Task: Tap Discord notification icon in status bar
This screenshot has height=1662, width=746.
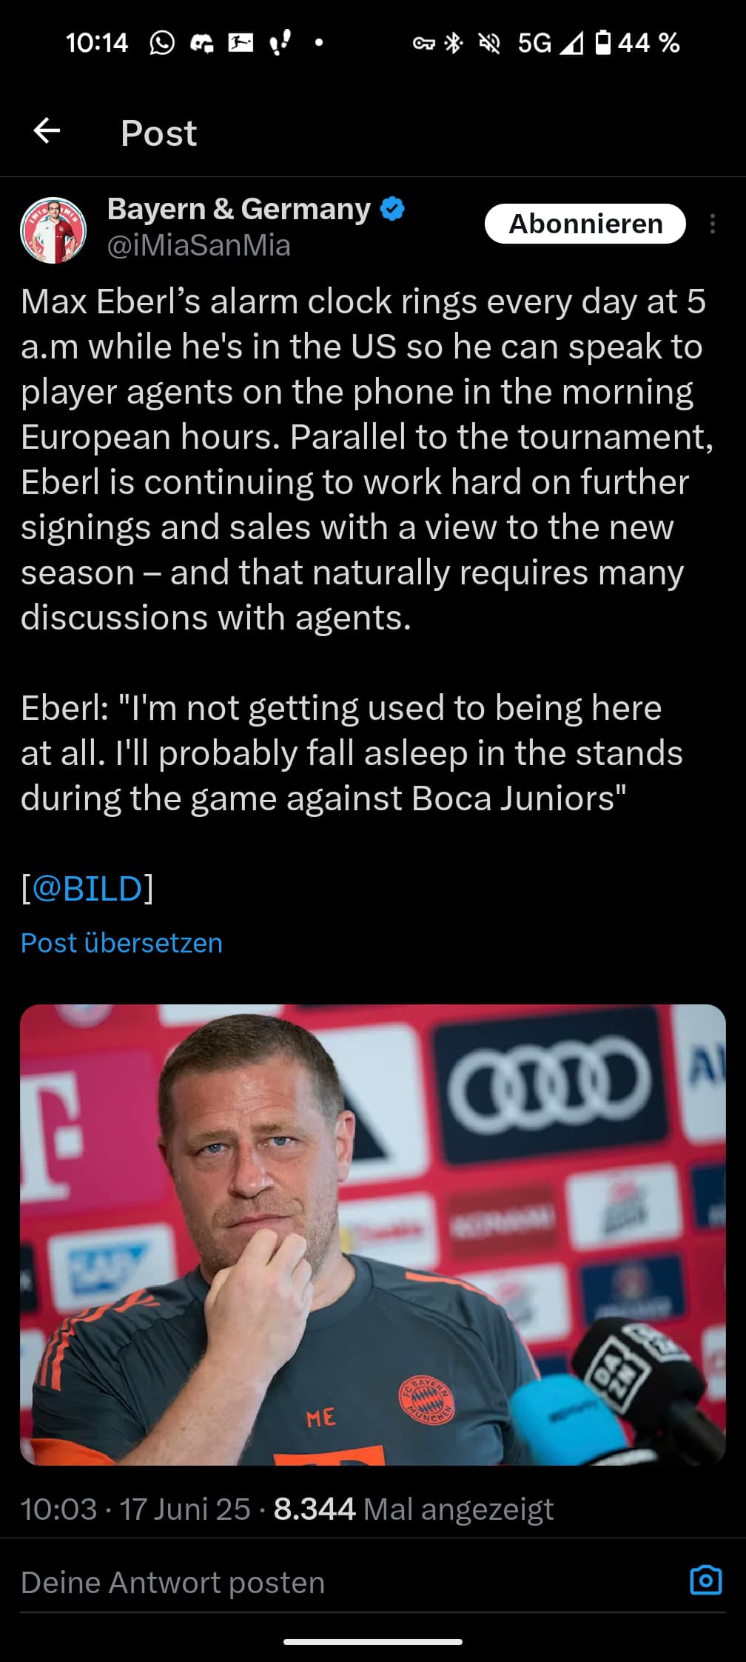Action: point(201,43)
